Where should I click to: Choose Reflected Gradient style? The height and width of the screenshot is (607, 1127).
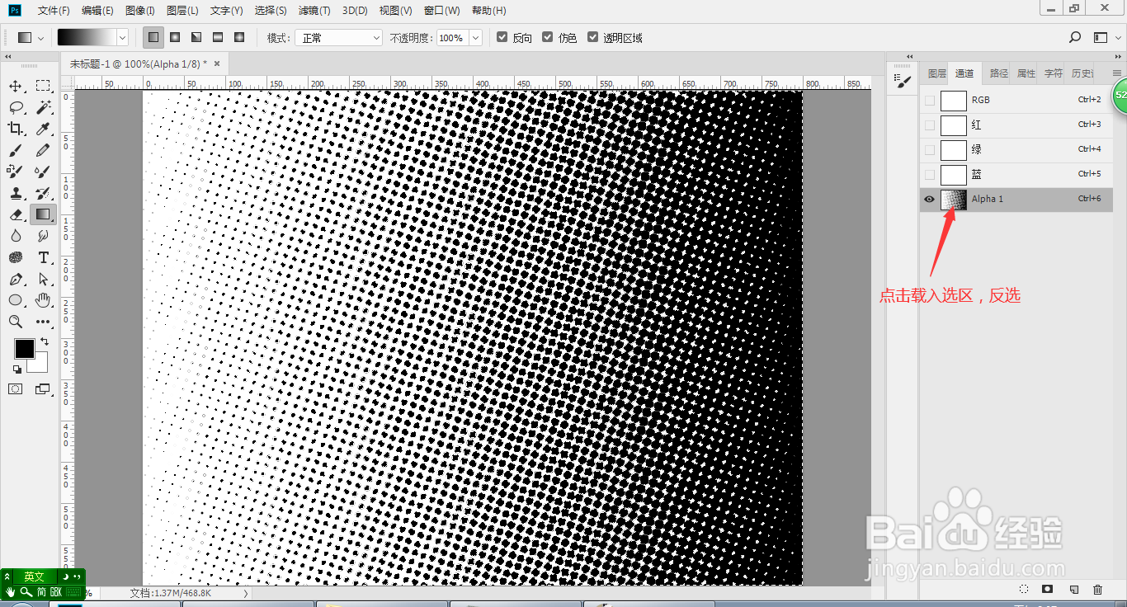218,37
